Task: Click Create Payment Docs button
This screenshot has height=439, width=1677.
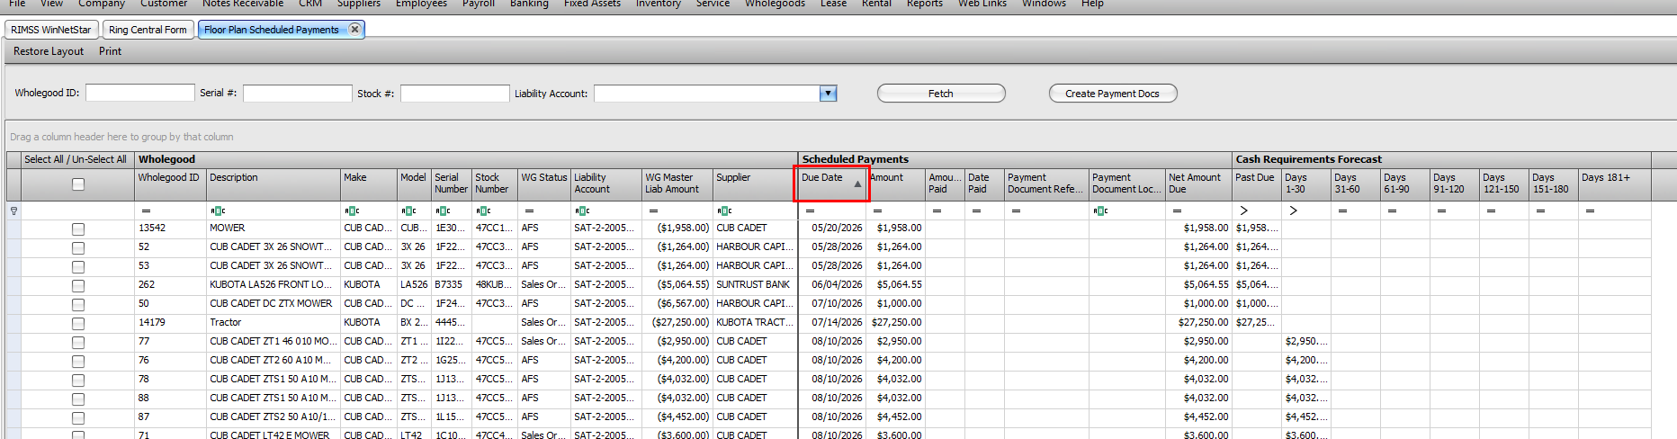Action: pyautogui.click(x=1113, y=94)
